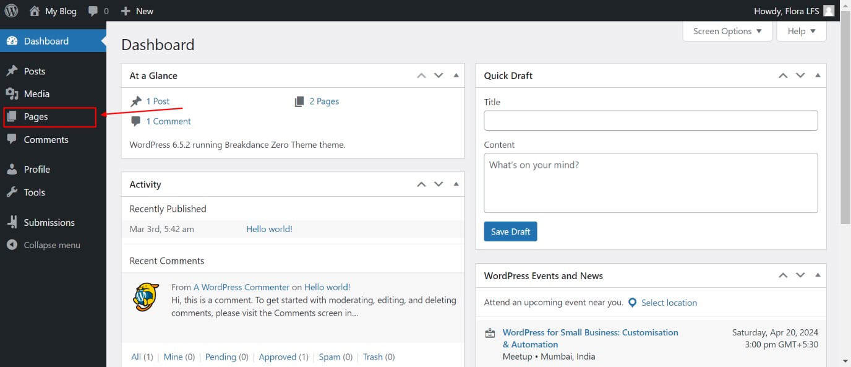Click the Save Draft button

click(x=510, y=231)
